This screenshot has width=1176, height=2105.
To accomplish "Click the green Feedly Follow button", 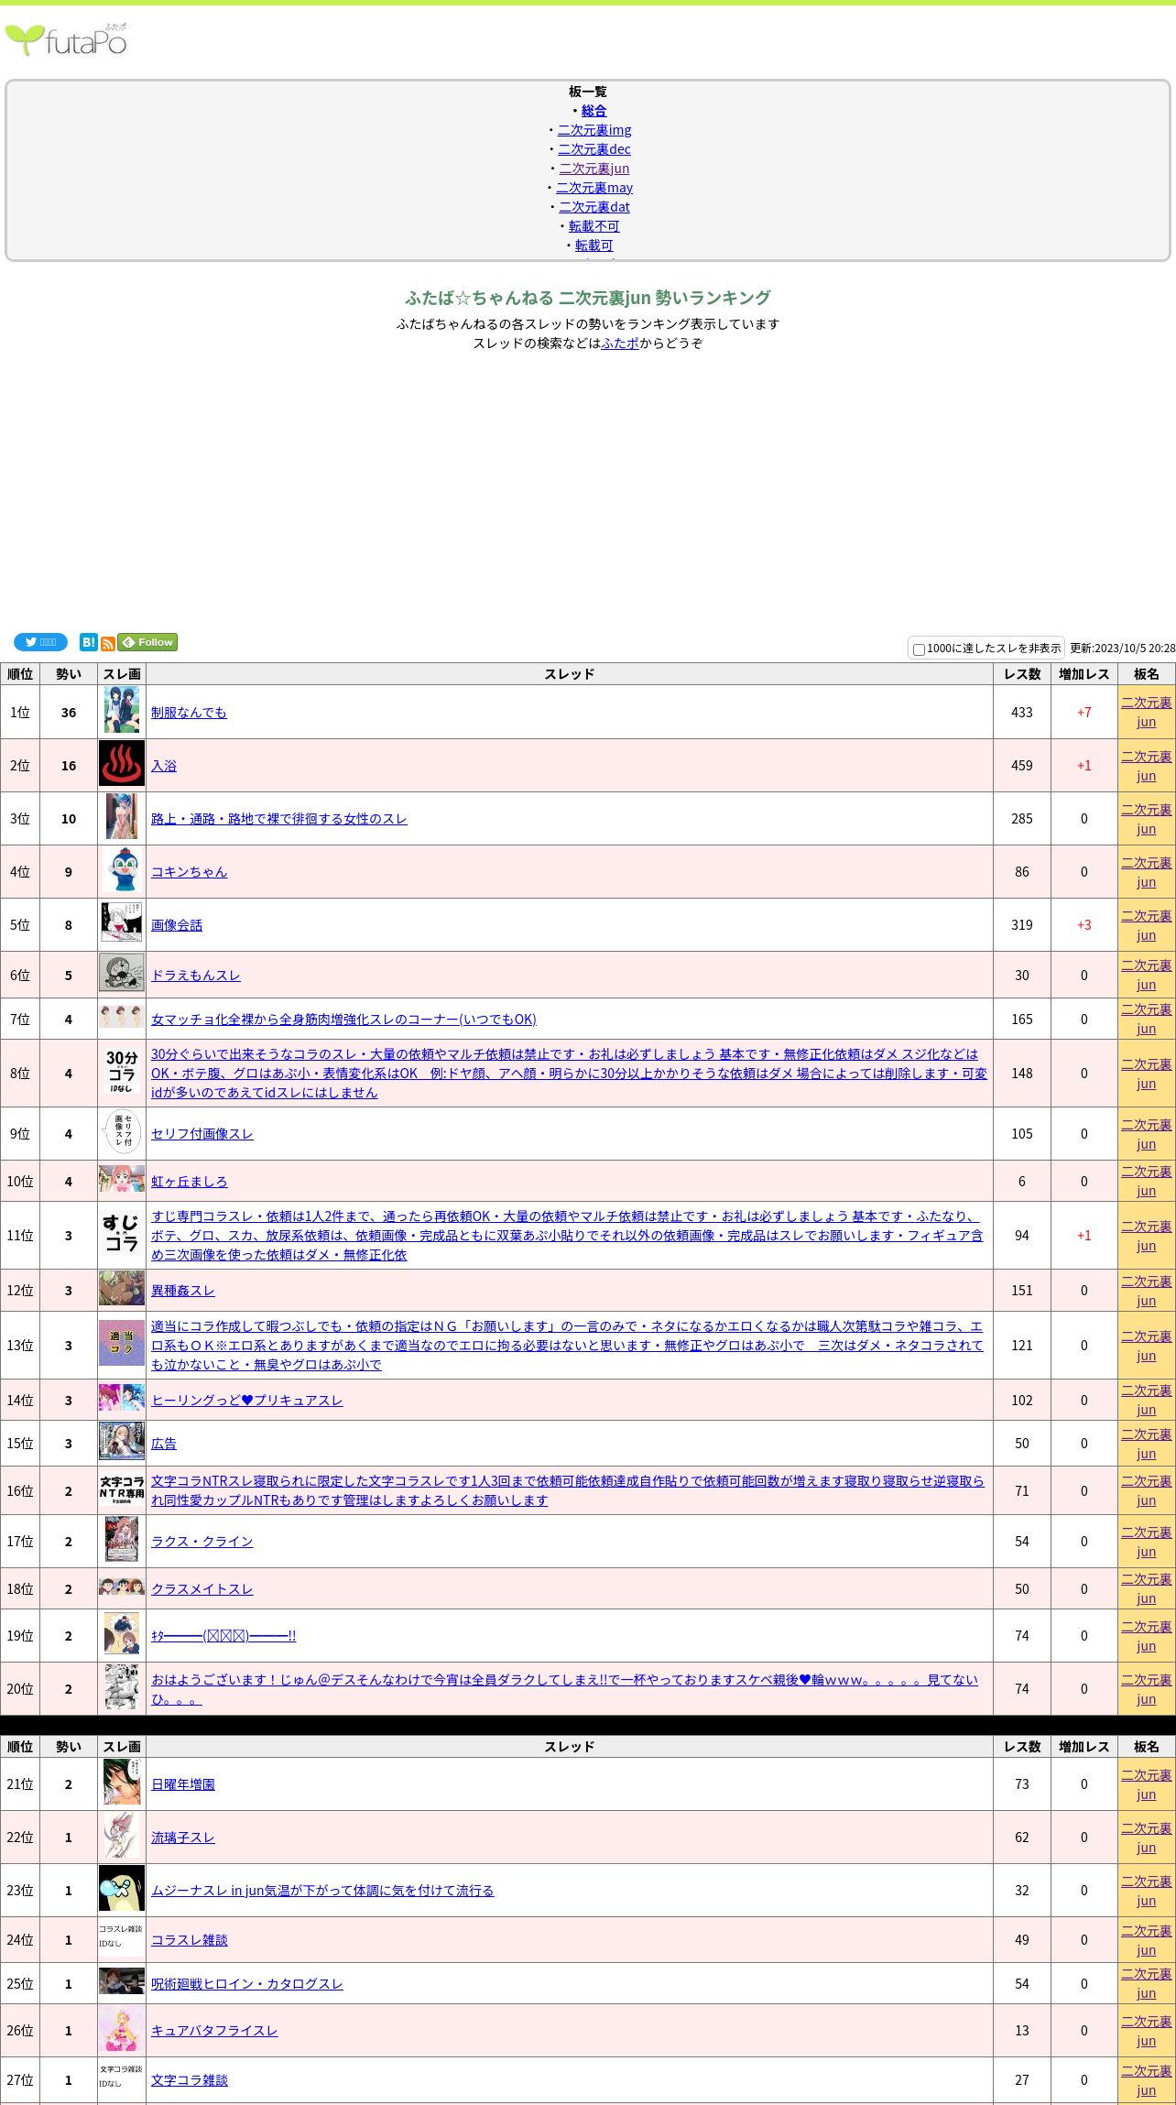I will click(x=147, y=642).
